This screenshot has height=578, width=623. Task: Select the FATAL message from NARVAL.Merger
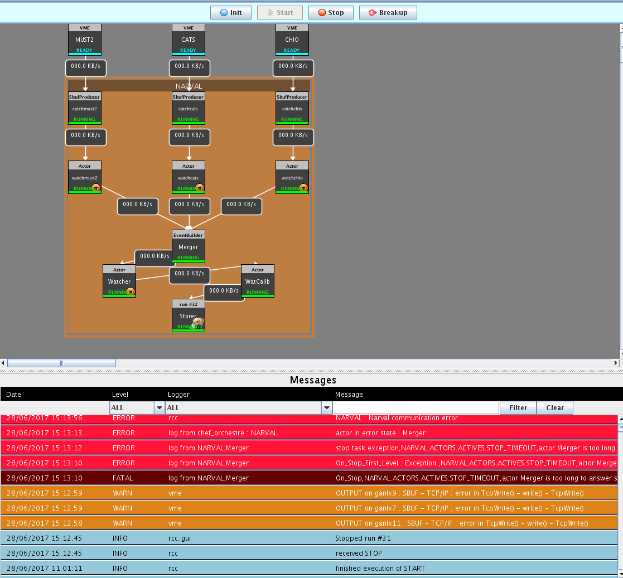point(309,478)
